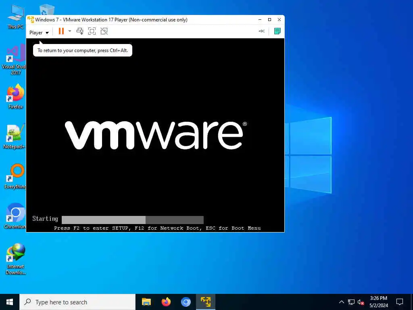Open the Player menu in VMware

[x=39, y=33]
